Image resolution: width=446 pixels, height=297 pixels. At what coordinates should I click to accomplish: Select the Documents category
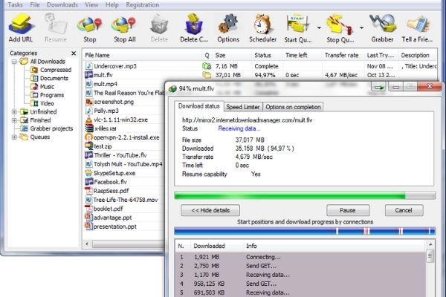pyautogui.click(x=54, y=78)
